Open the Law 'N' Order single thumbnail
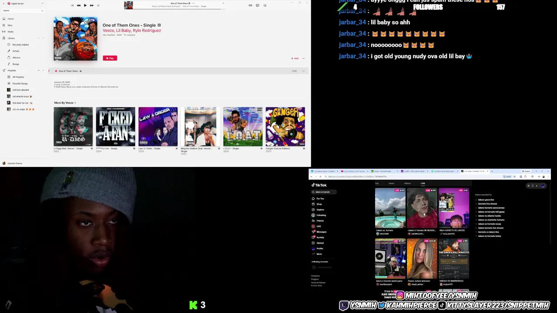The height and width of the screenshot is (313, 557). point(158,127)
